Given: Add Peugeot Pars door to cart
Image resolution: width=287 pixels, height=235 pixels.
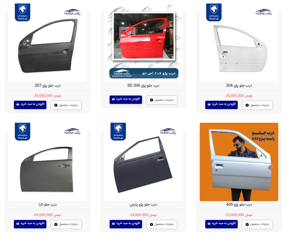Looking at the screenshot, I should 126,224.
